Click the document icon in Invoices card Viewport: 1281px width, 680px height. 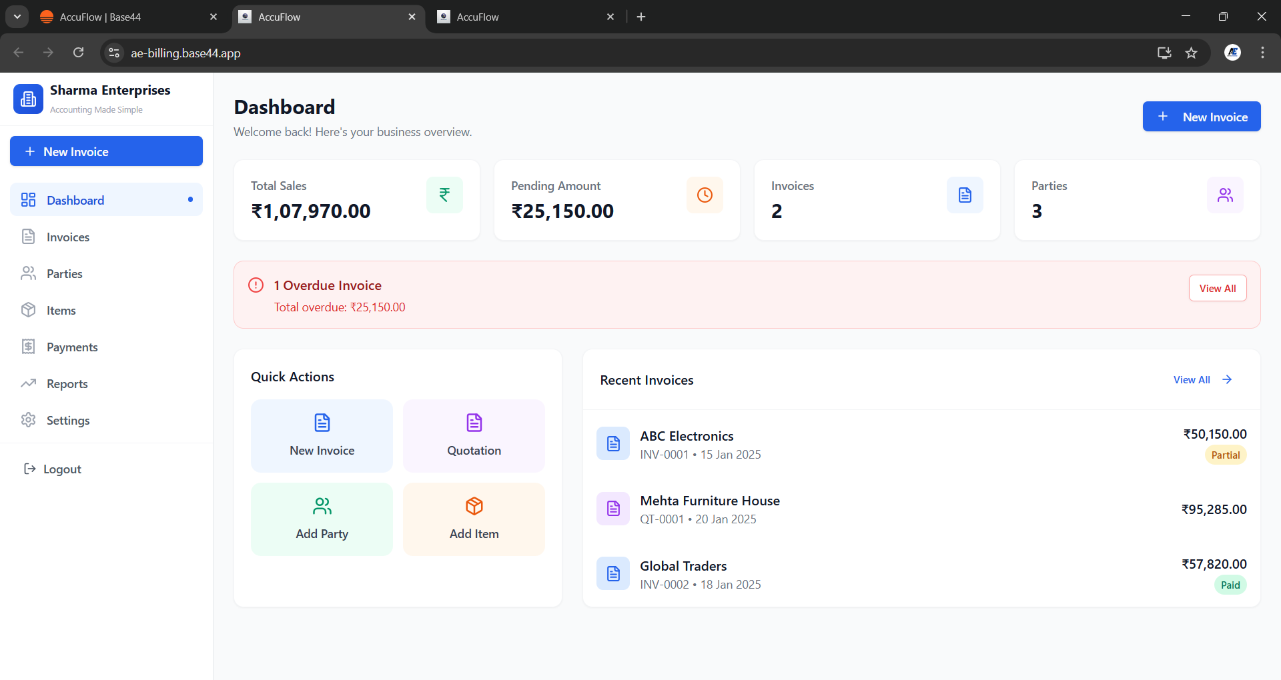click(x=965, y=195)
